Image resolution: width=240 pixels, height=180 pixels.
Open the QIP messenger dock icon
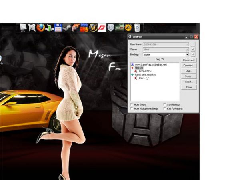[x=50, y=28]
